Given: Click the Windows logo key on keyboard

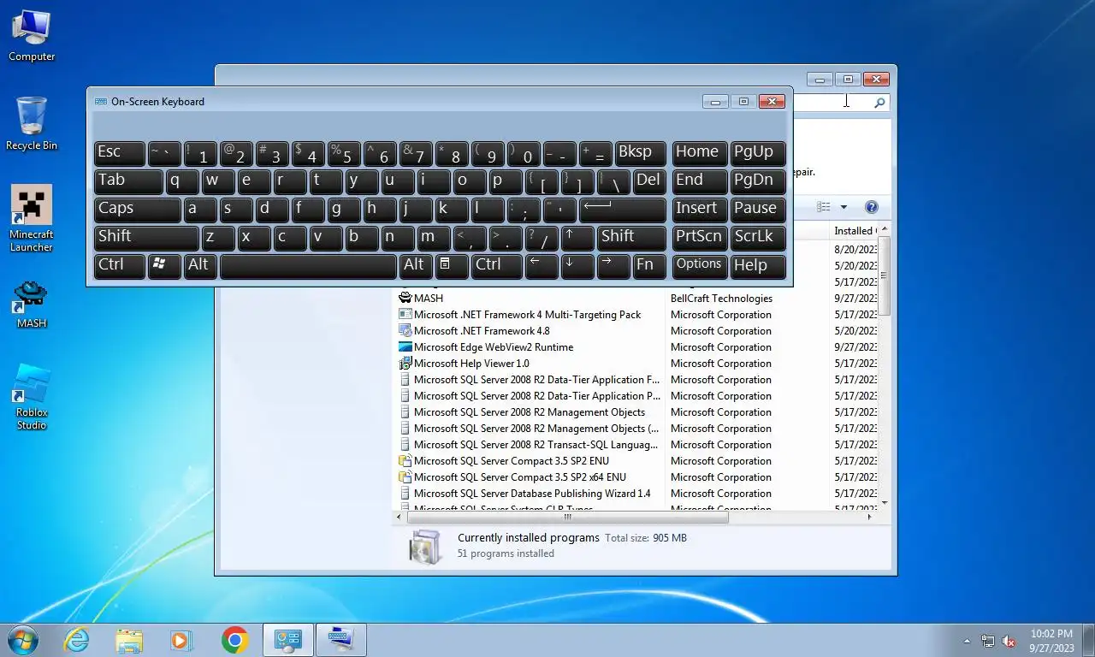Looking at the screenshot, I should [164, 265].
